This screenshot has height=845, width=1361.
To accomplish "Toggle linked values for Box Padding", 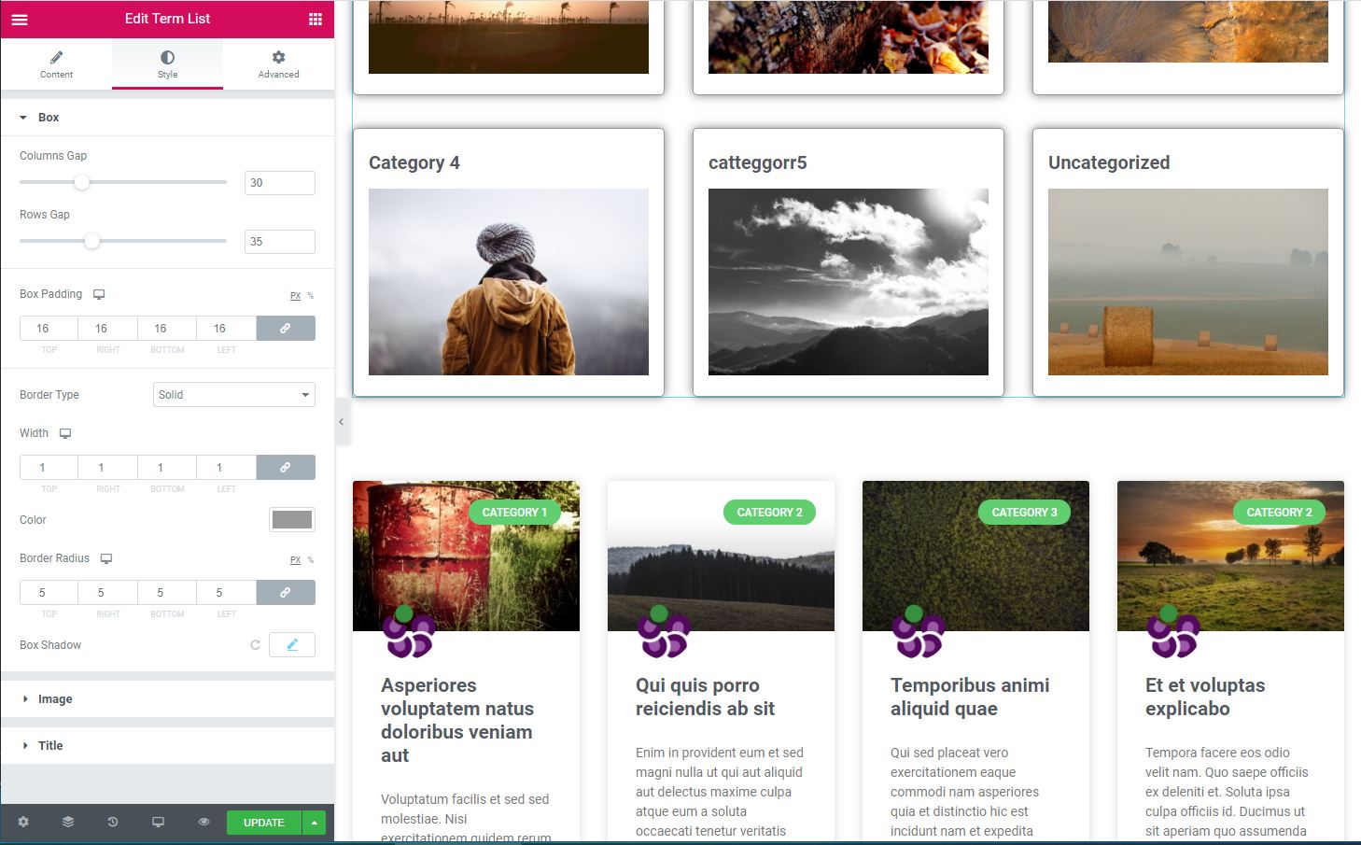I will pos(286,329).
